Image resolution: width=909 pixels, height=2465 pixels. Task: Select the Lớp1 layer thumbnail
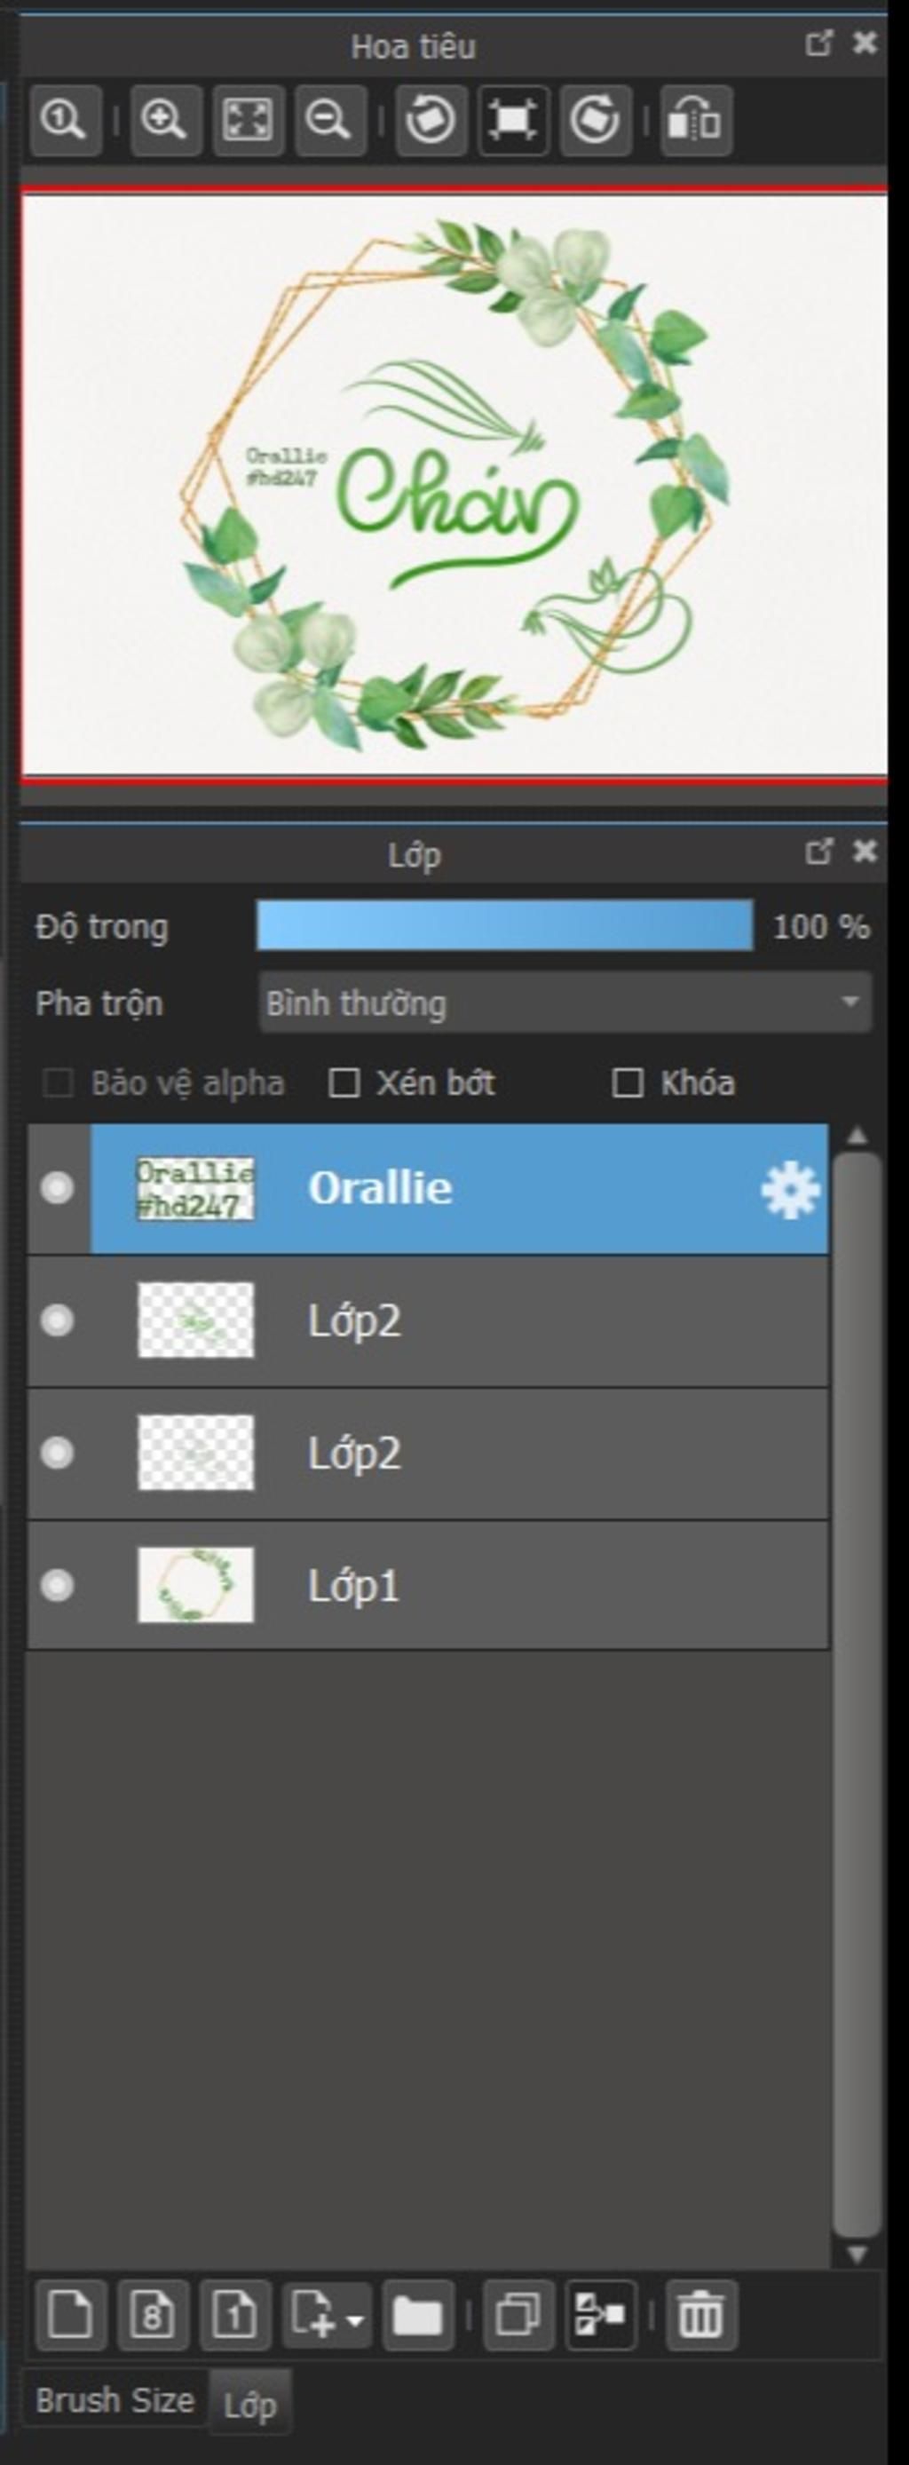point(196,1586)
